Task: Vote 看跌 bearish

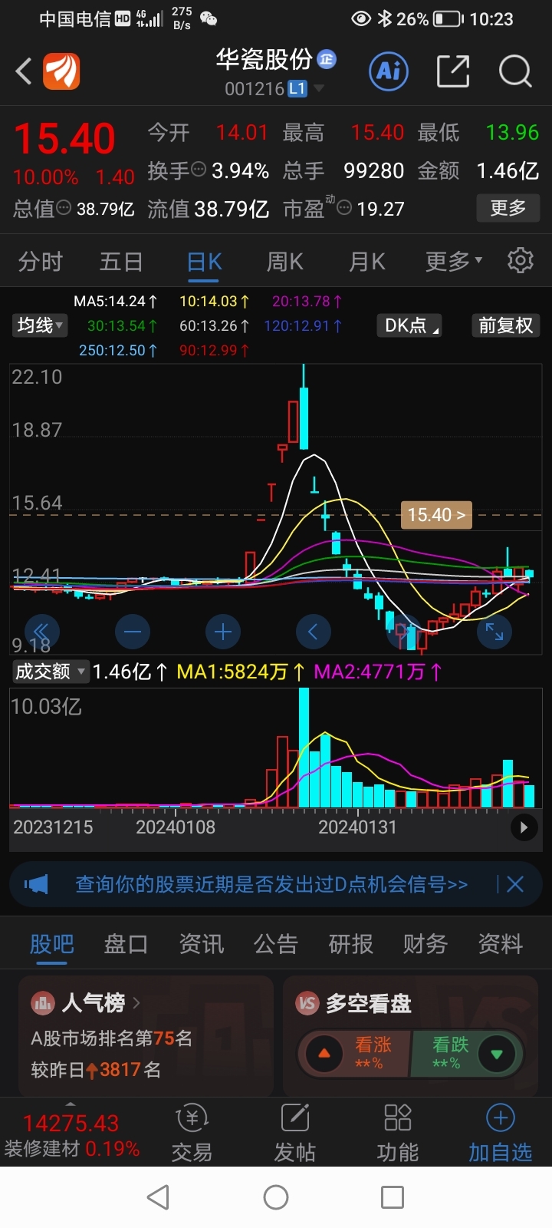Action: pyautogui.click(x=465, y=1053)
